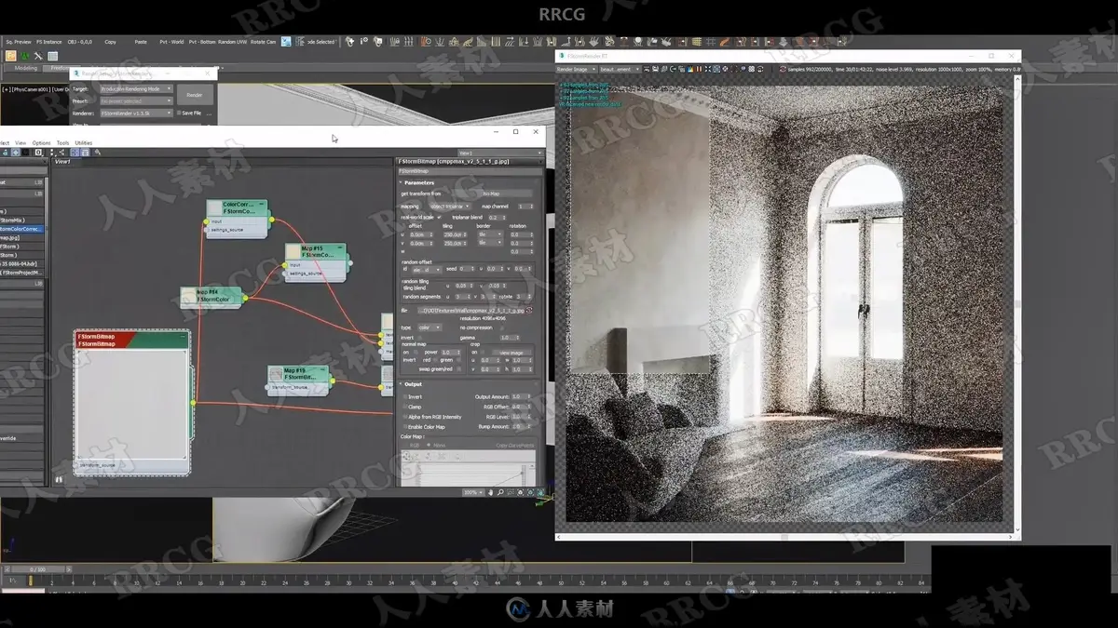Click the grid list icon under Sq. Preview
The height and width of the screenshot is (628, 1118).
pos(53,56)
